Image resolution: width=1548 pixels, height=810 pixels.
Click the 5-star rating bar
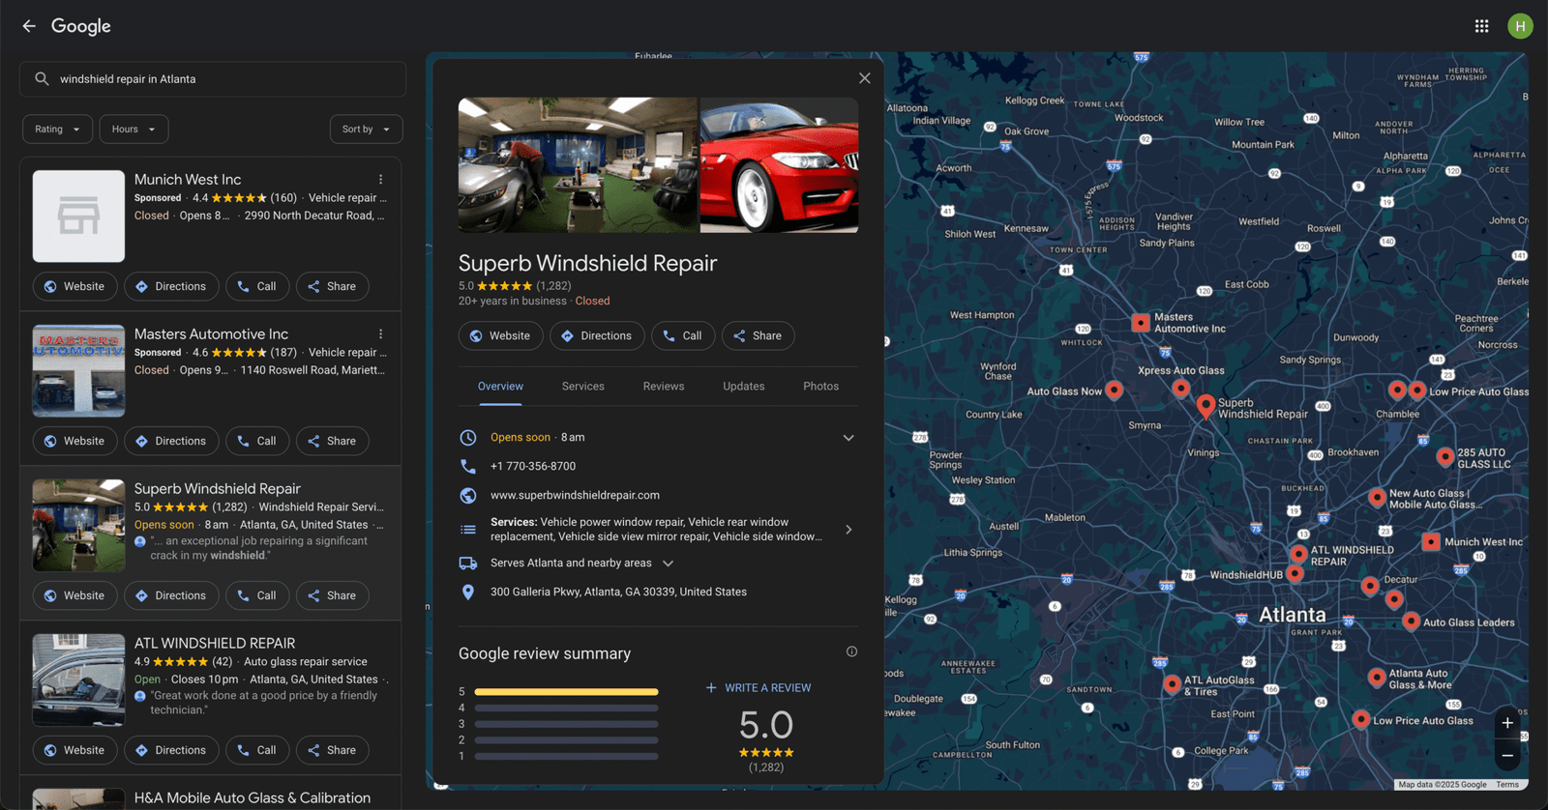tap(566, 692)
